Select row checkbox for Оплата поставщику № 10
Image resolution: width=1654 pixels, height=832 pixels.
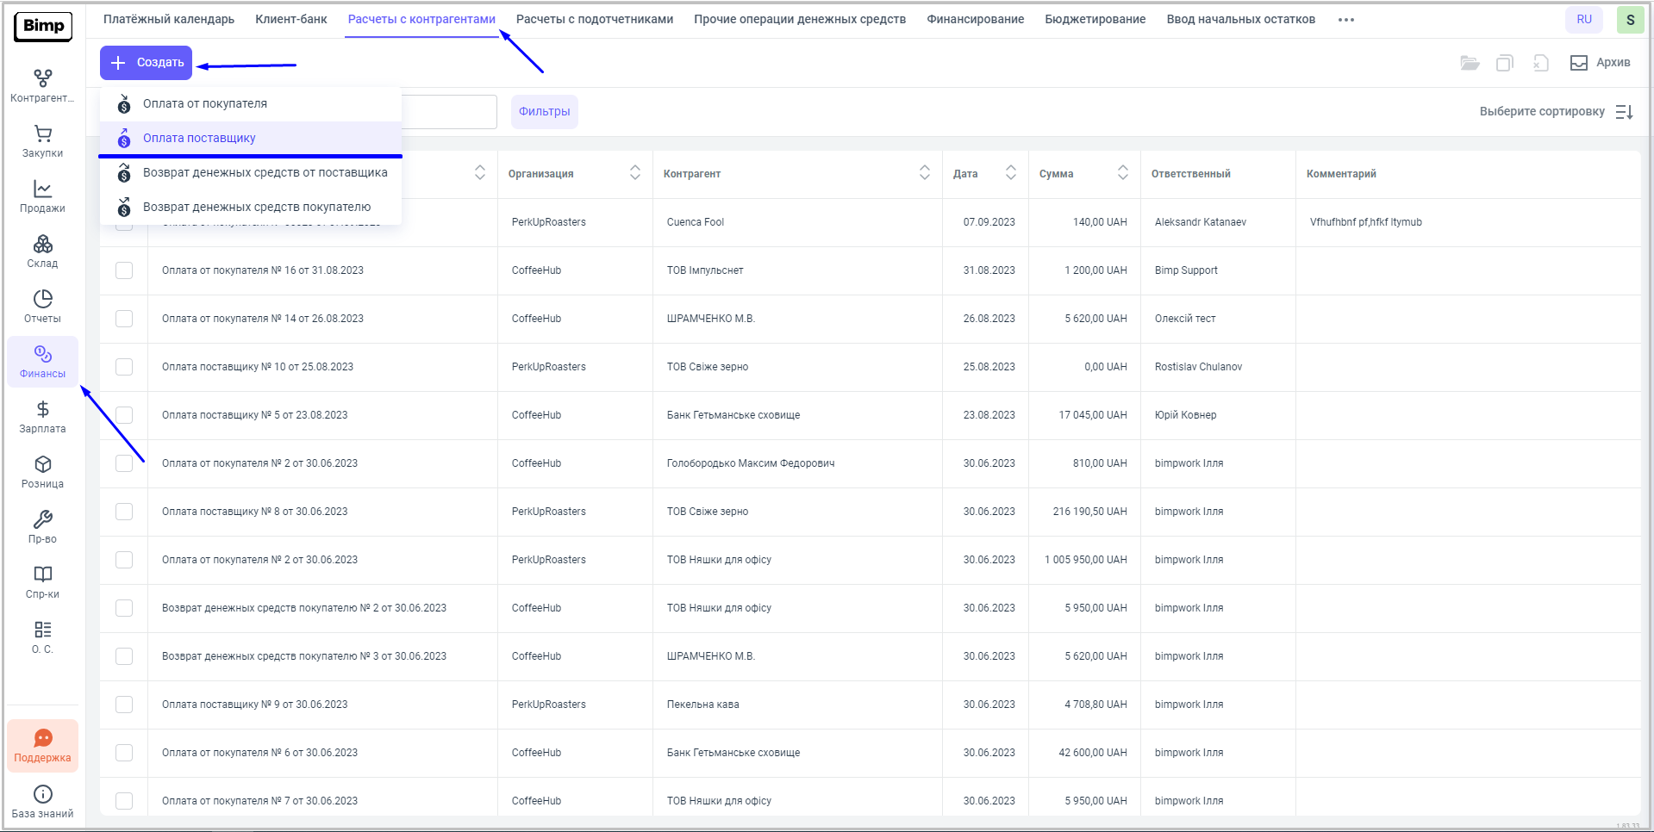tap(124, 367)
